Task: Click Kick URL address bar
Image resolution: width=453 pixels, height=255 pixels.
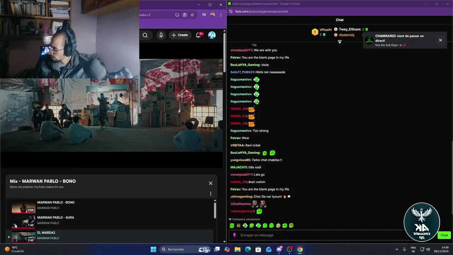Action: click(x=262, y=11)
